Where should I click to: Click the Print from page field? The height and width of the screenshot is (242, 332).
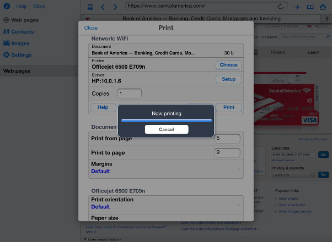227,139
